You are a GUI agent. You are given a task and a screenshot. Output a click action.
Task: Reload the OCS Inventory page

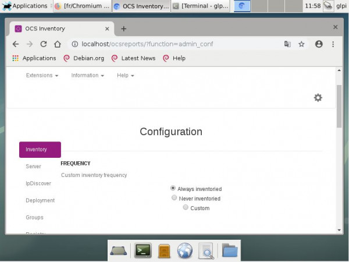[44, 44]
